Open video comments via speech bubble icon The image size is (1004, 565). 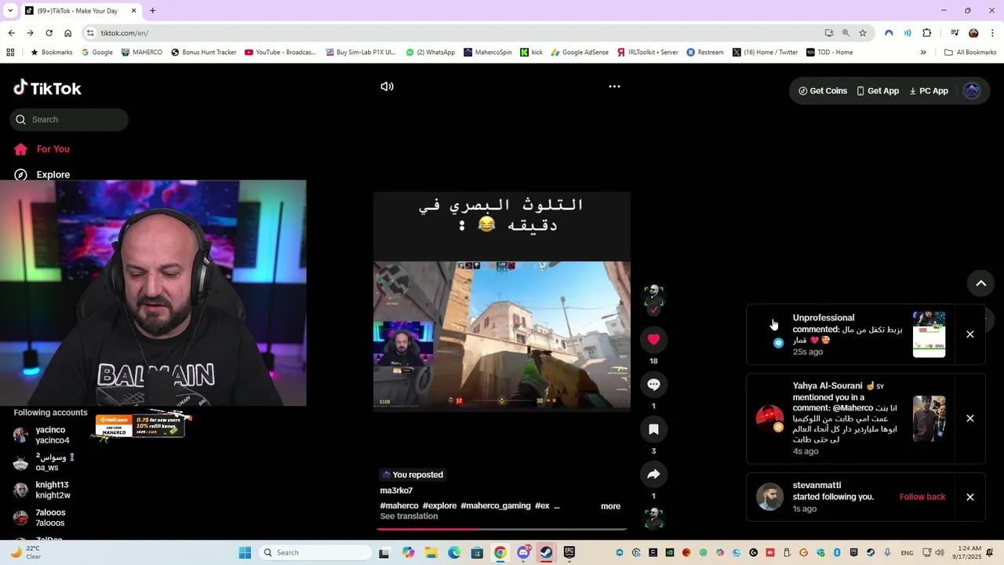point(653,385)
